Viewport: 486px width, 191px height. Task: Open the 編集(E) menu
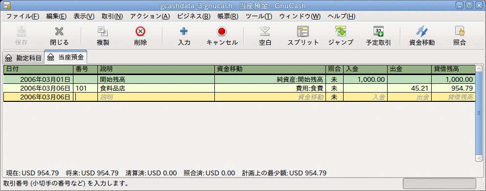[x=56, y=17]
